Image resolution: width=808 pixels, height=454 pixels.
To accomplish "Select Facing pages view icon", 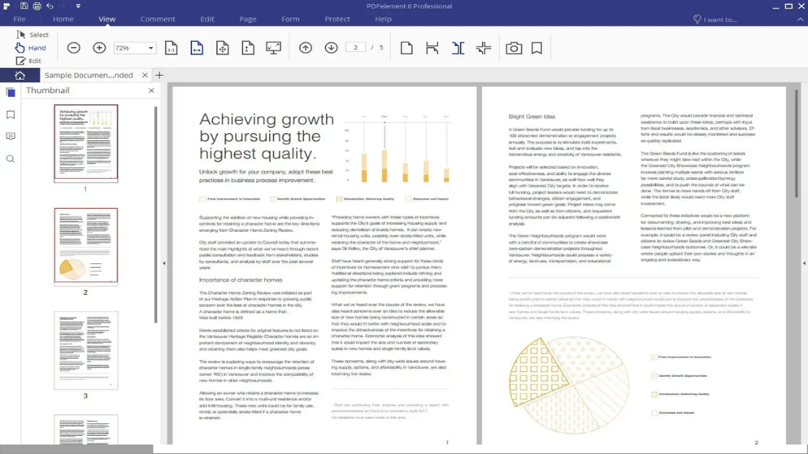I will [458, 48].
